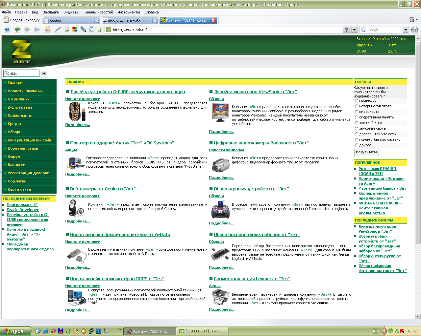
Task: Click into the Google search box
Action: [x=384, y=30]
